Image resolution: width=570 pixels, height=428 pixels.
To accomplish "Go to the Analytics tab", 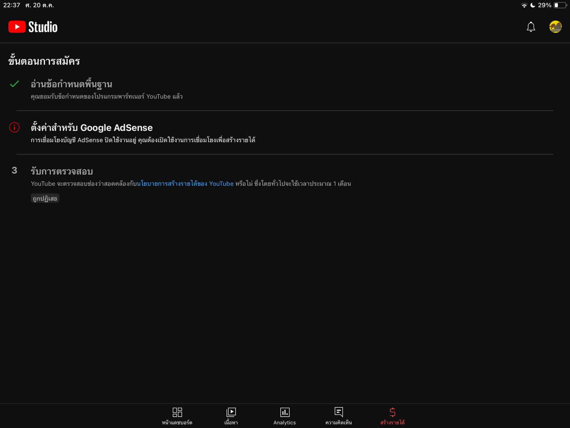I will click(285, 416).
